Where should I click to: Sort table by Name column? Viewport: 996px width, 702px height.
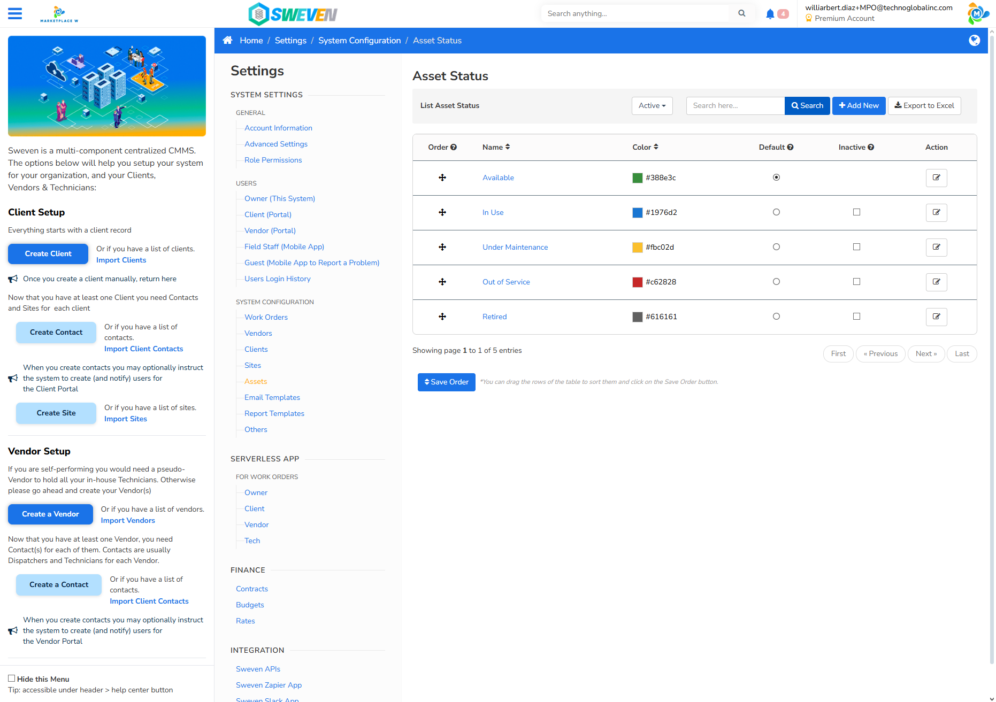click(496, 147)
